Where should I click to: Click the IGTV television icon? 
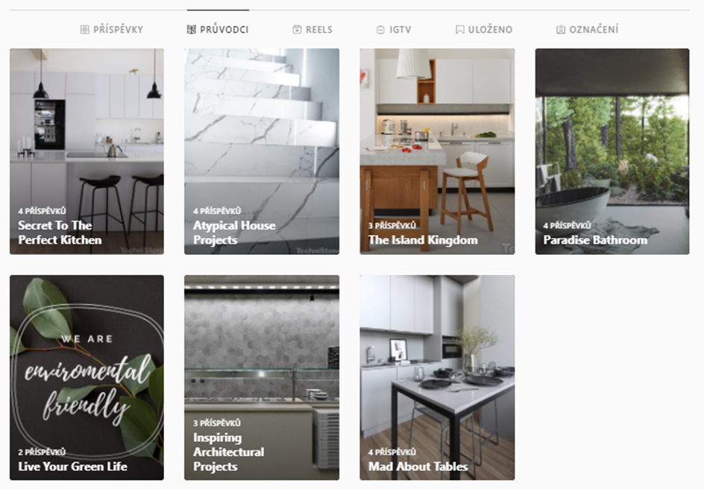pos(381,30)
